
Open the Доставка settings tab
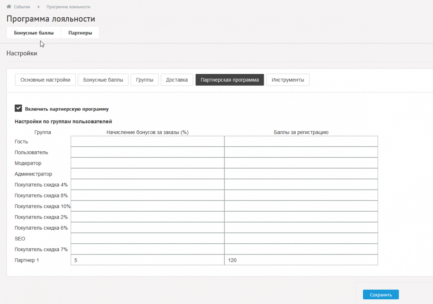177,80
